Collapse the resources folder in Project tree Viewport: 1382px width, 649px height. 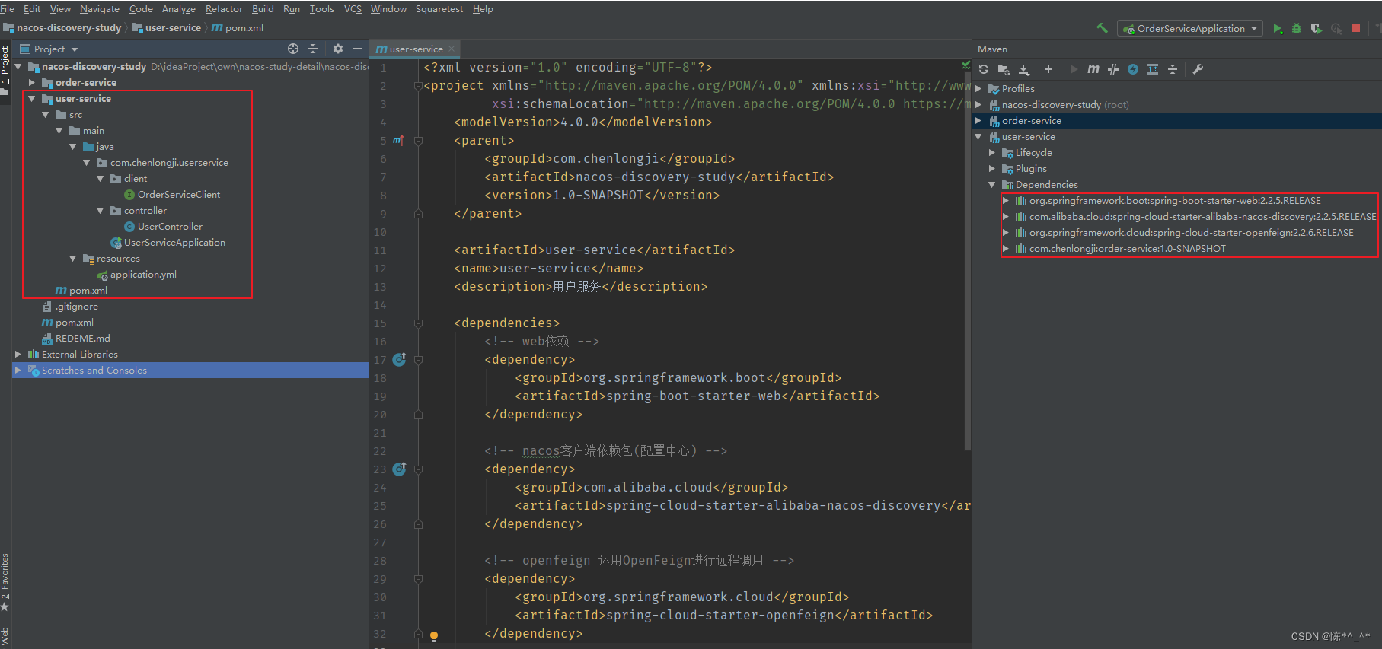72,258
